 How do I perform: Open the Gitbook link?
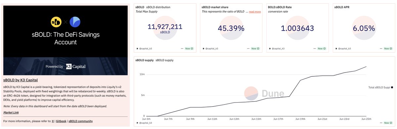tap(61, 121)
